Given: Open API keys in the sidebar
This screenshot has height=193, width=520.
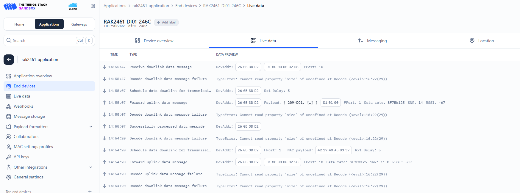Looking at the screenshot, I should 21,157.
